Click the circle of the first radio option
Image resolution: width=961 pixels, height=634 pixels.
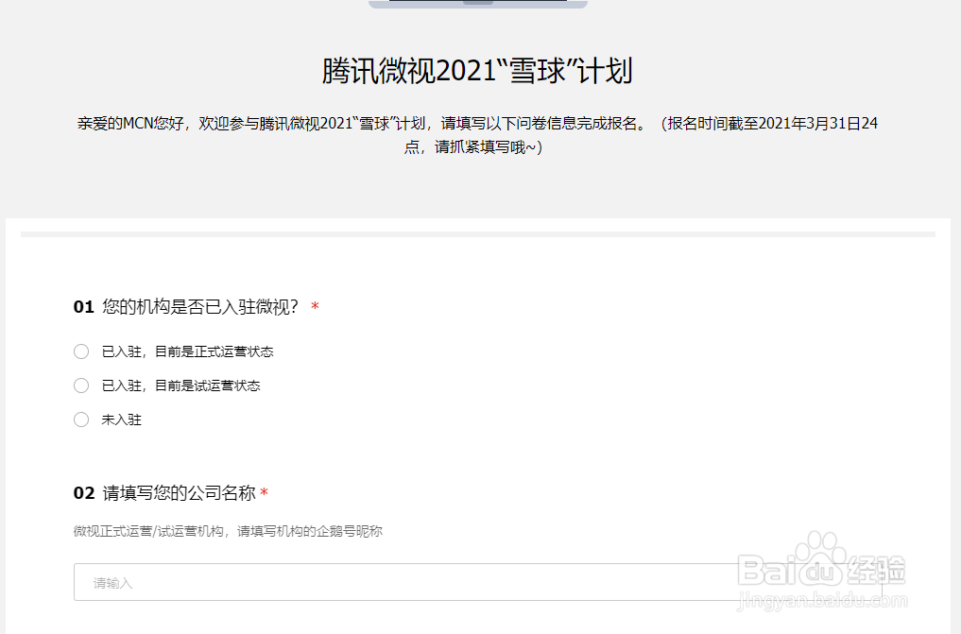click(81, 351)
